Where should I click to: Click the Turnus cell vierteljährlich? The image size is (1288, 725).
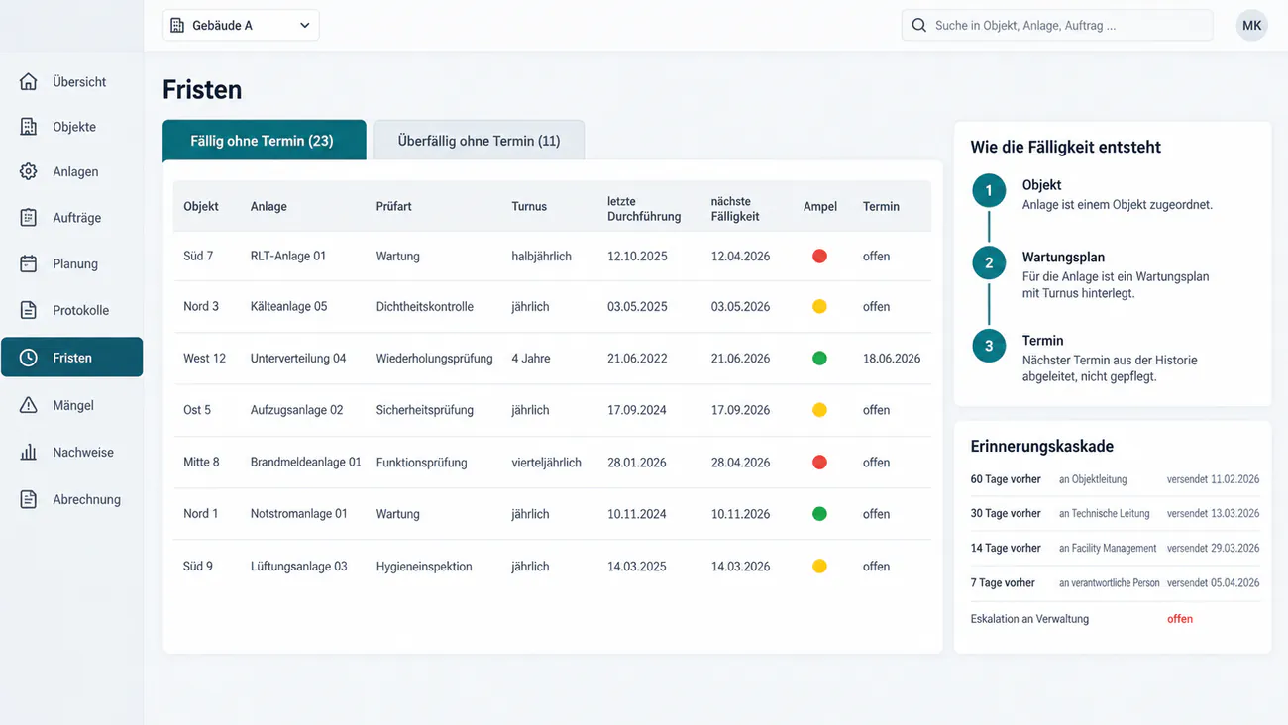click(547, 462)
